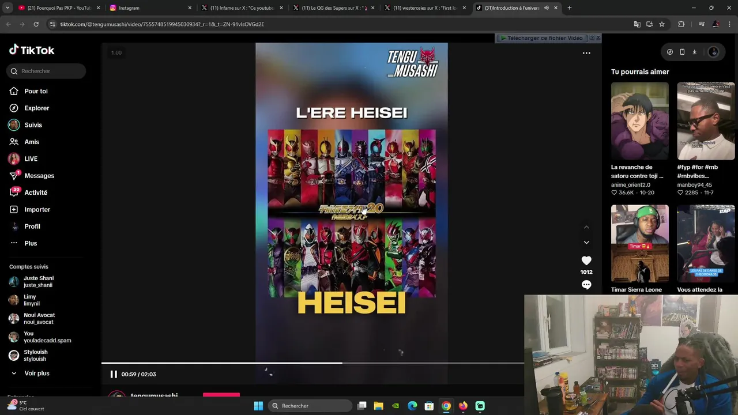Pause the video with pause button
Viewport: 738px width, 415px height.
point(114,374)
